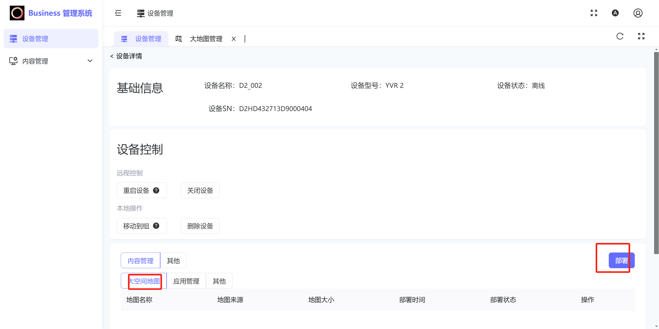
Task: Click the 关闭设备 button
Action: 200,190
